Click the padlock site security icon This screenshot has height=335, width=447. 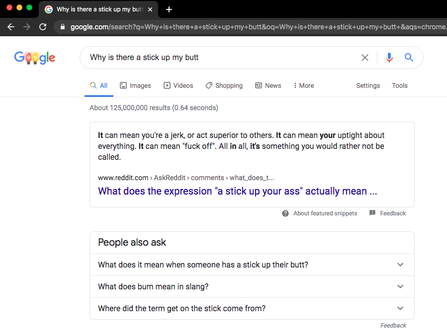[x=63, y=27]
